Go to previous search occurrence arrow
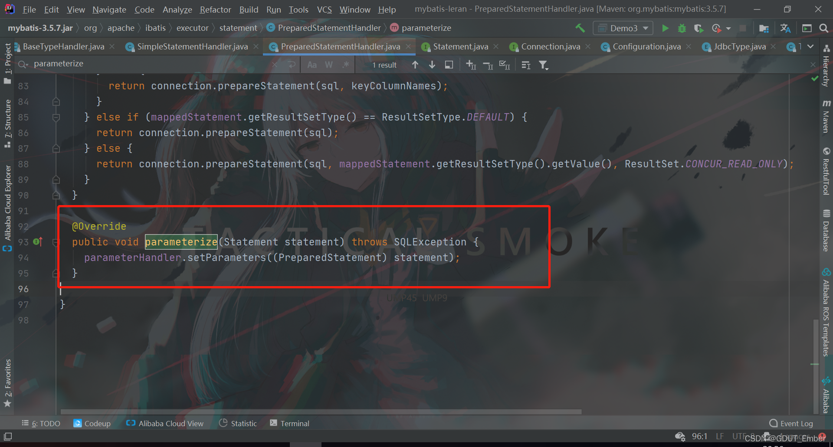Viewport: 833px width, 447px height. pos(415,65)
